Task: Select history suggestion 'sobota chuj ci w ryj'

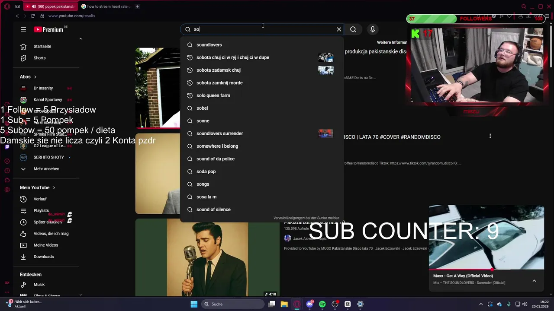Action: point(262,57)
